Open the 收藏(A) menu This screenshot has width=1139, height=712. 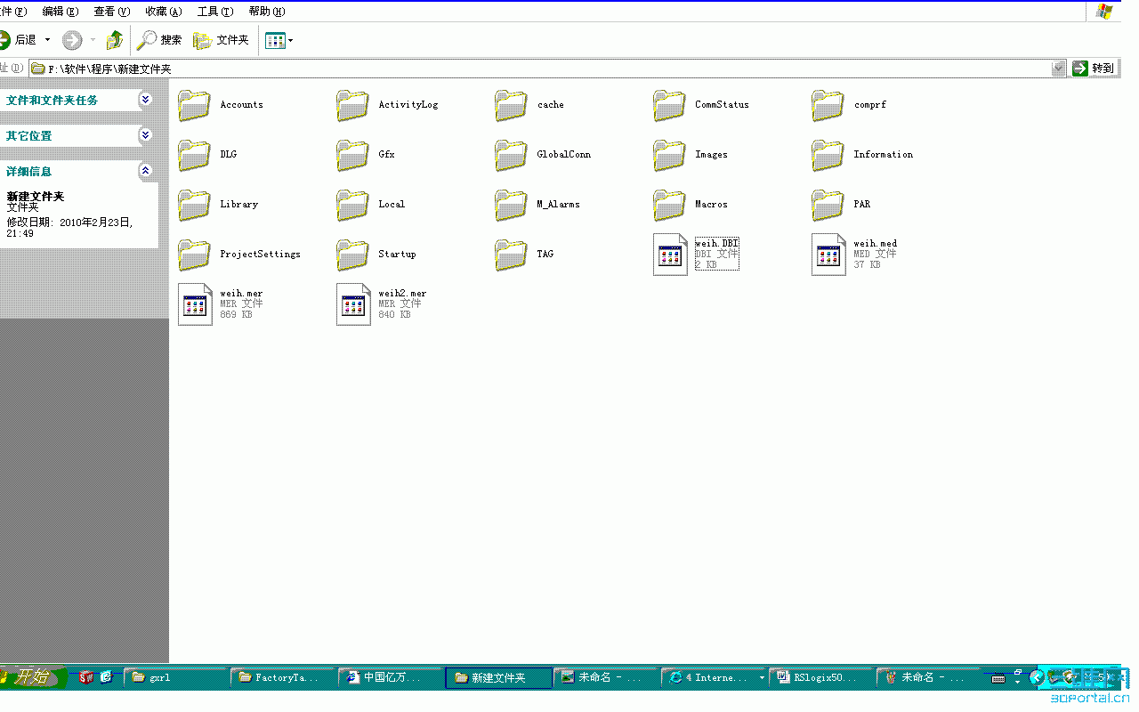click(x=164, y=12)
